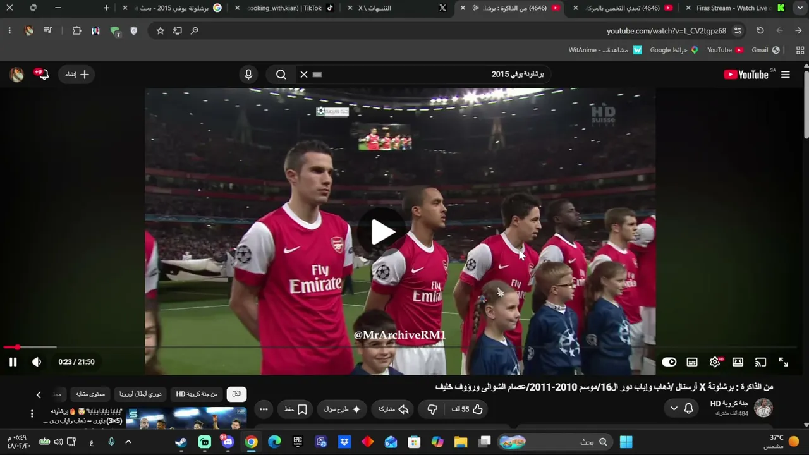The width and height of the screenshot is (809, 455).
Task: Open options menu for suggested video
Action: [x=32, y=414]
